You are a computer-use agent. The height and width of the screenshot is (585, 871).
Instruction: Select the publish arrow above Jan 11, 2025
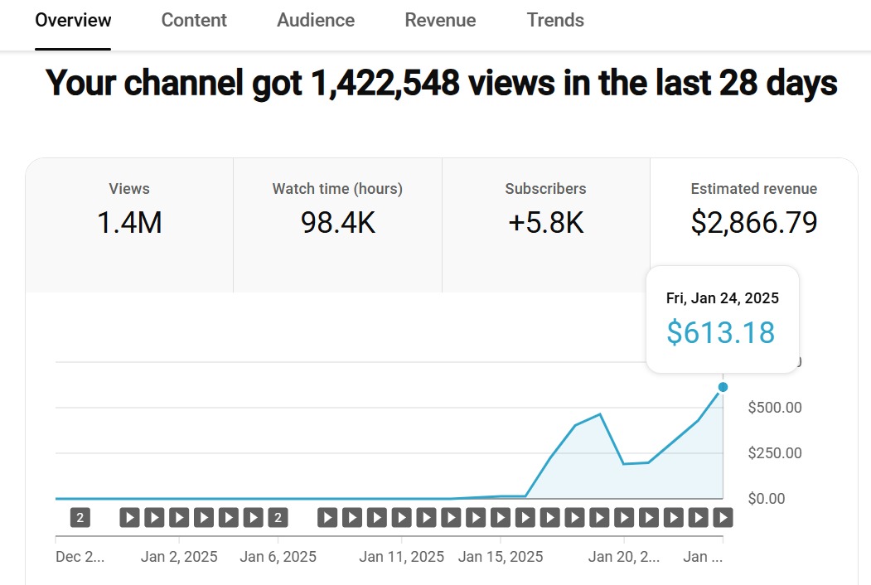coord(401,516)
